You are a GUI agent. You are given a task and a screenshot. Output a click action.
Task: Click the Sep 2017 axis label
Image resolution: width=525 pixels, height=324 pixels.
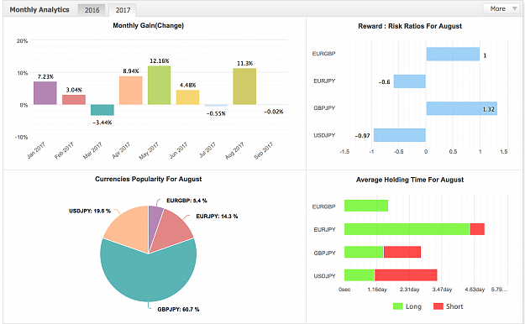[x=264, y=150]
